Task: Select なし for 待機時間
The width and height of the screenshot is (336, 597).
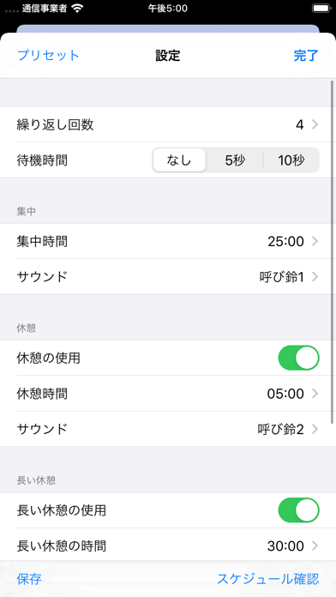Action: 179,160
